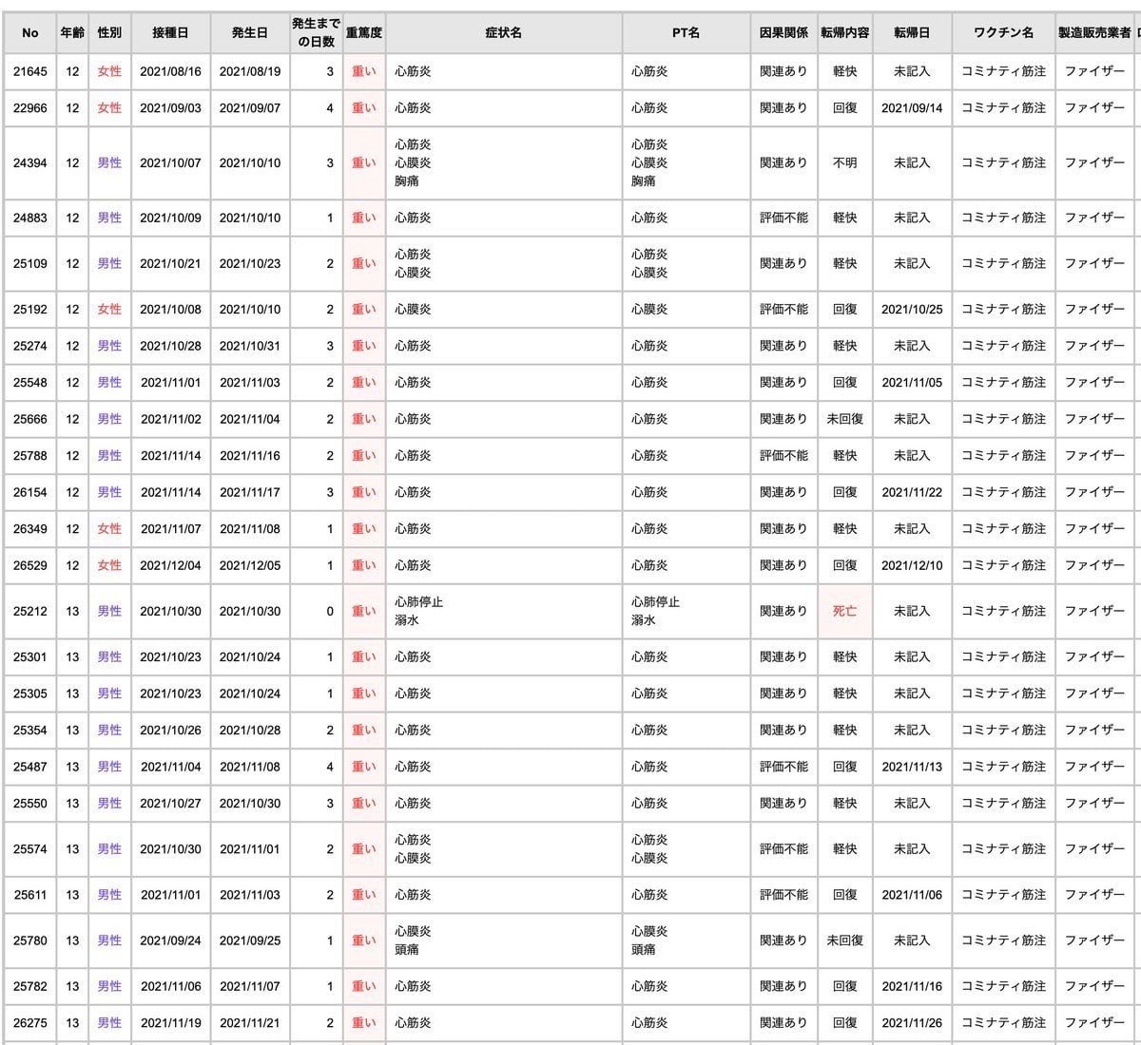Click the 年齢 column header
Viewport: 1141px width, 1045px height.
point(72,33)
